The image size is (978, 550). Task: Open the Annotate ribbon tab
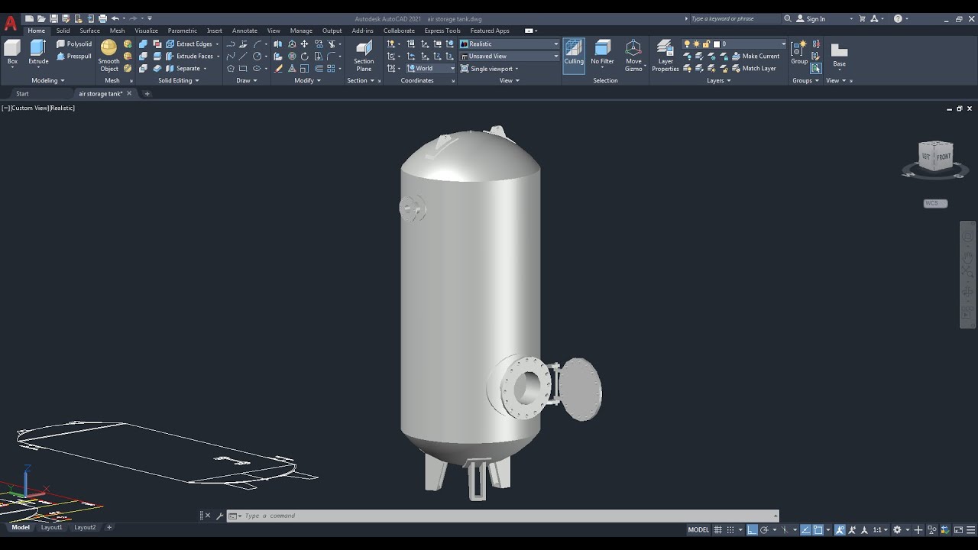coord(244,31)
